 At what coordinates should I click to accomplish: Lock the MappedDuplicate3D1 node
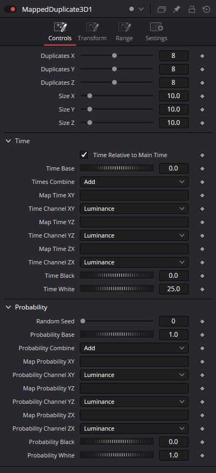[x=191, y=9]
